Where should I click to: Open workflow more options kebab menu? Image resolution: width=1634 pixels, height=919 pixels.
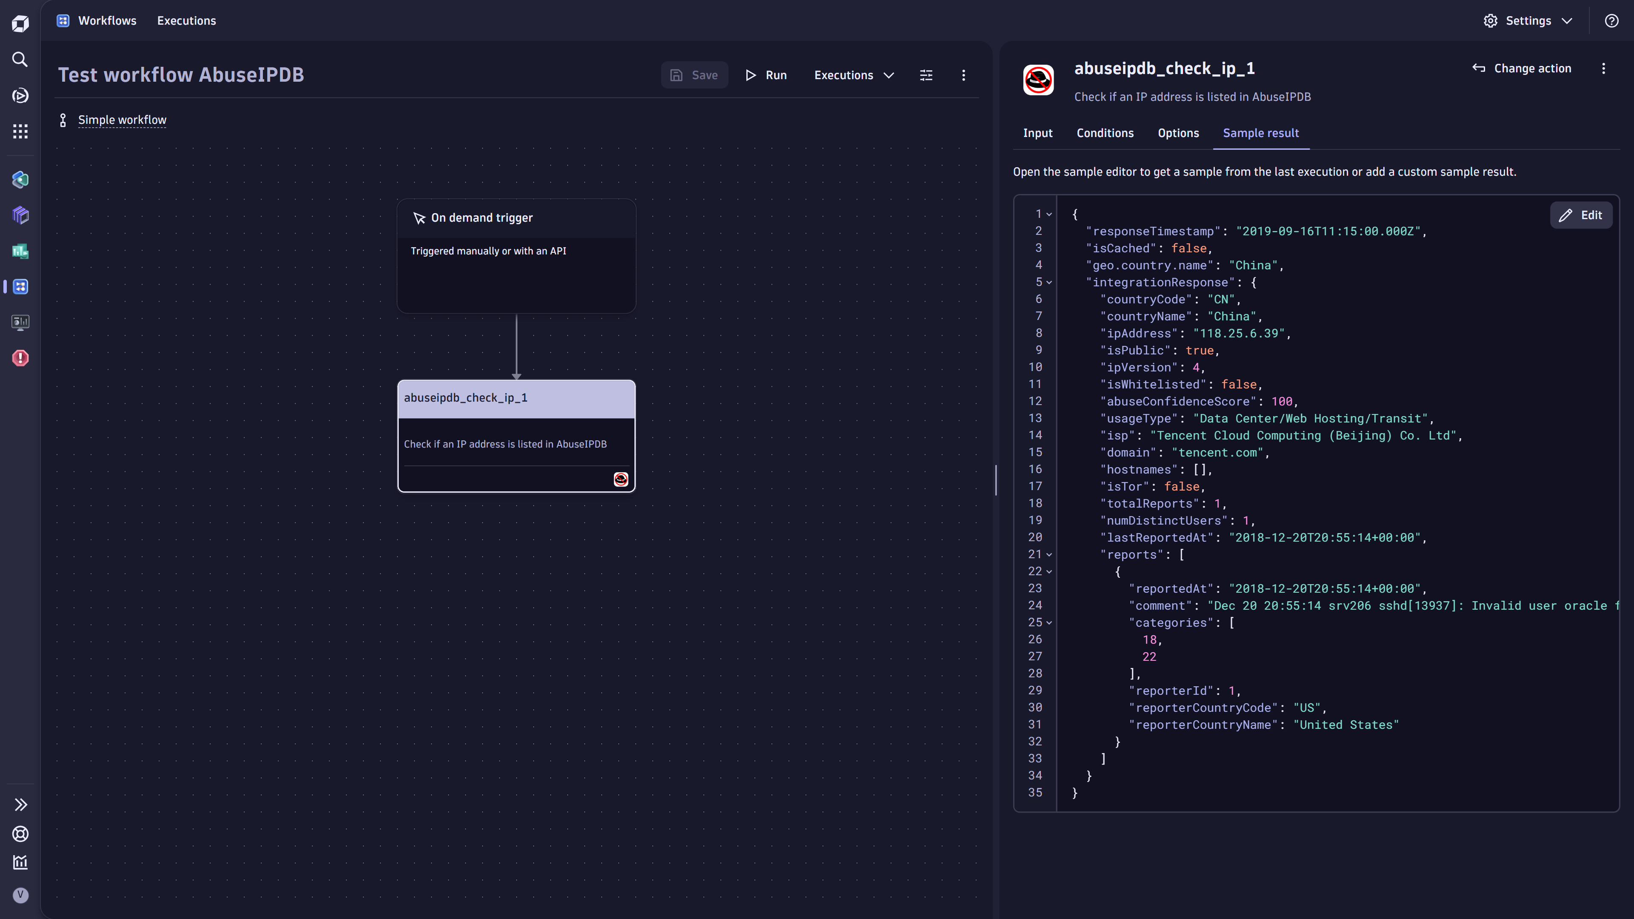click(x=963, y=75)
